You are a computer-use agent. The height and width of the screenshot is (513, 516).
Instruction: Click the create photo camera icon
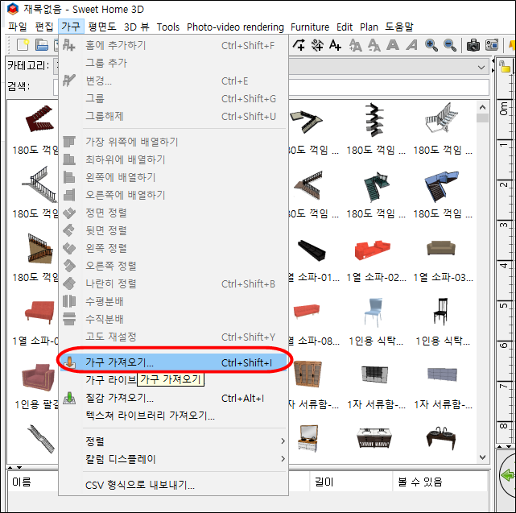tap(473, 45)
